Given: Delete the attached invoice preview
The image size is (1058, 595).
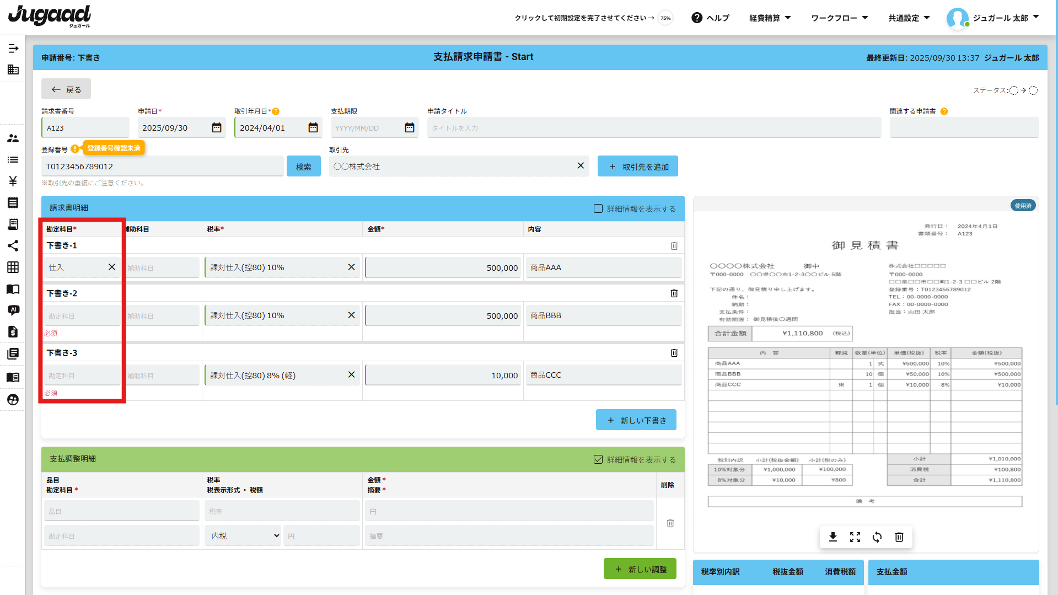Looking at the screenshot, I should (x=899, y=537).
